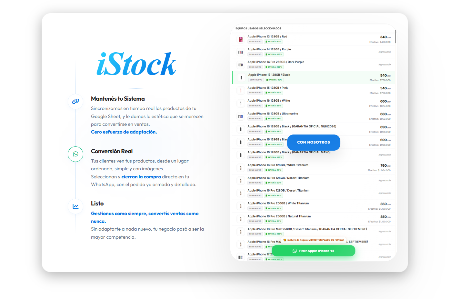Click the WhatsApp icon beside Conversión Real
Viewport: 470px width, 299px height.
tap(75, 154)
